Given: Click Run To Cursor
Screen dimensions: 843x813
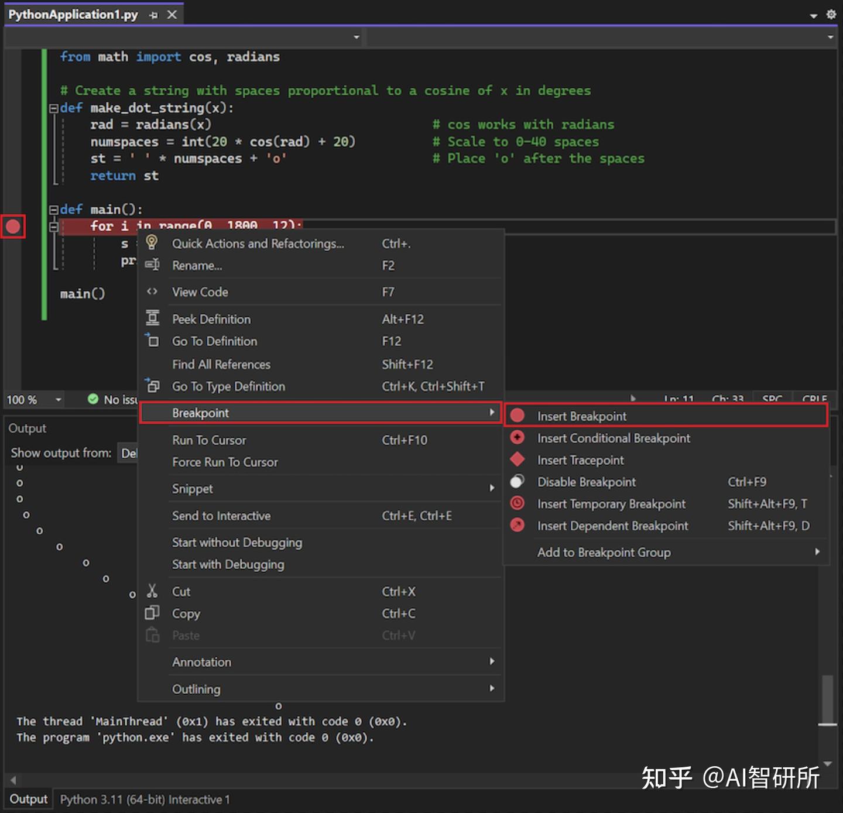Looking at the screenshot, I should click(209, 440).
